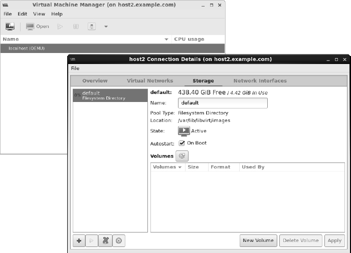Minimize the Virtual Machine Manager window
This screenshot has height=253, width=351.
pos(203,5)
